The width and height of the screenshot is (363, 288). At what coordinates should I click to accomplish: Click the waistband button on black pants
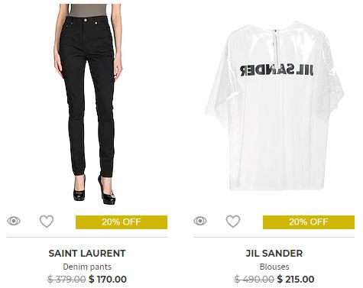pos(86,20)
